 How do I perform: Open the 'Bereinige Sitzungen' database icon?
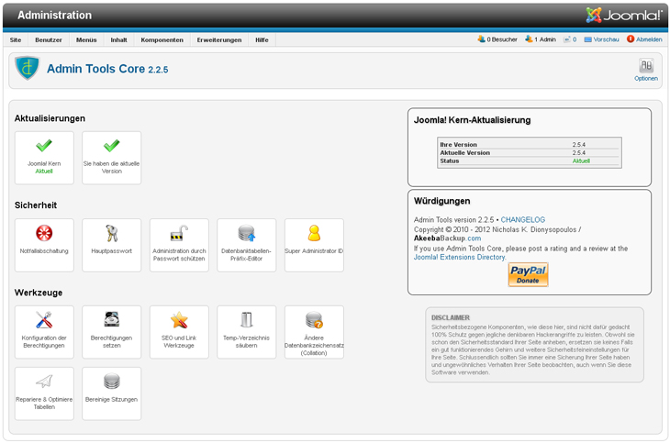[112, 393]
